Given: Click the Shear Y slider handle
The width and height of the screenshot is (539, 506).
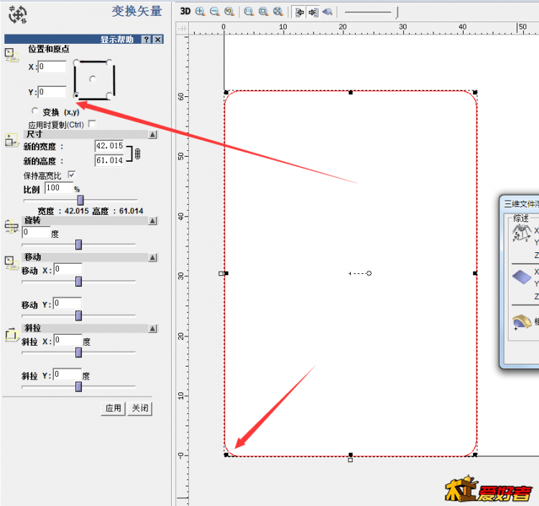Looking at the screenshot, I should click(x=79, y=387).
